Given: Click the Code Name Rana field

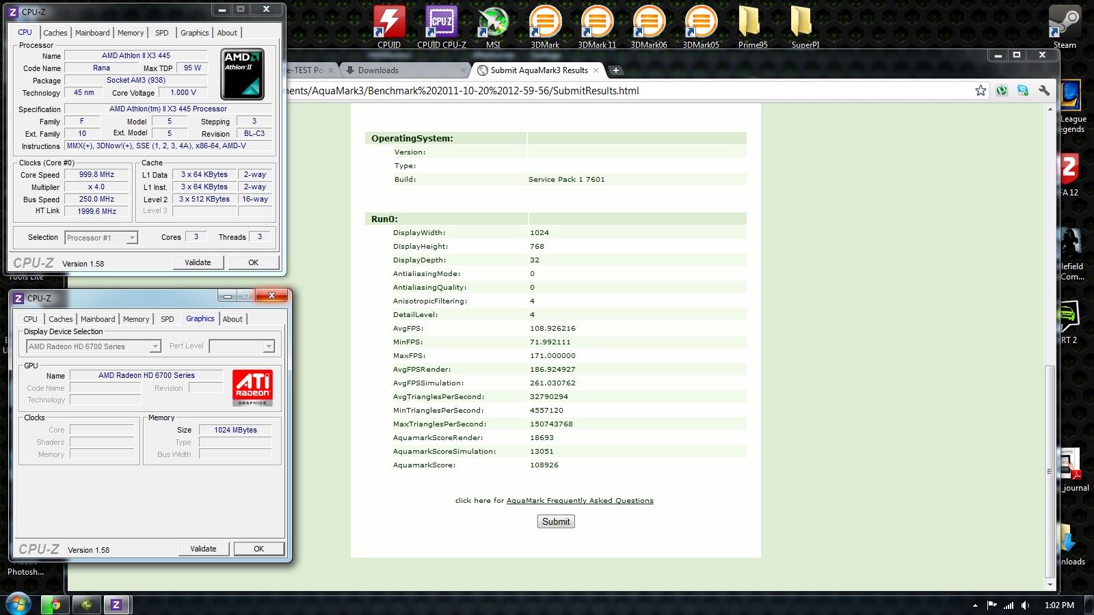Looking at the screenshot, I should [x=101, y=68].
